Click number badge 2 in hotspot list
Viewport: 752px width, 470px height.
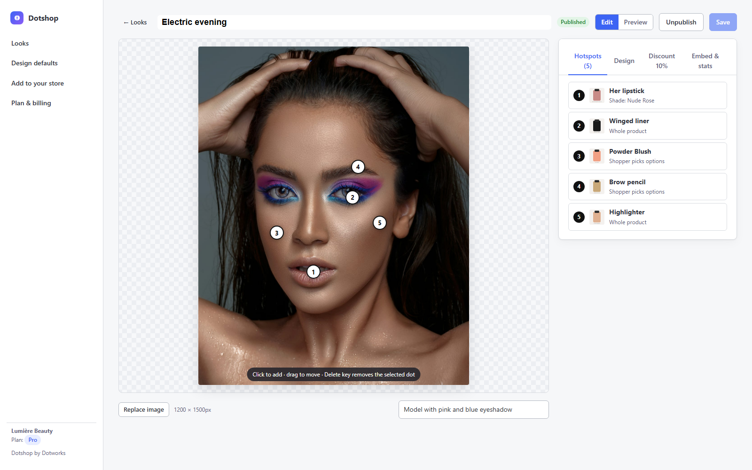pos(579,125)
